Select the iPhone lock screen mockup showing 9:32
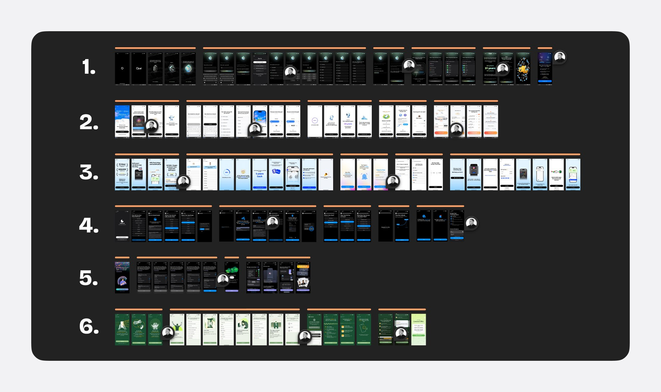 tap(260, 121)
